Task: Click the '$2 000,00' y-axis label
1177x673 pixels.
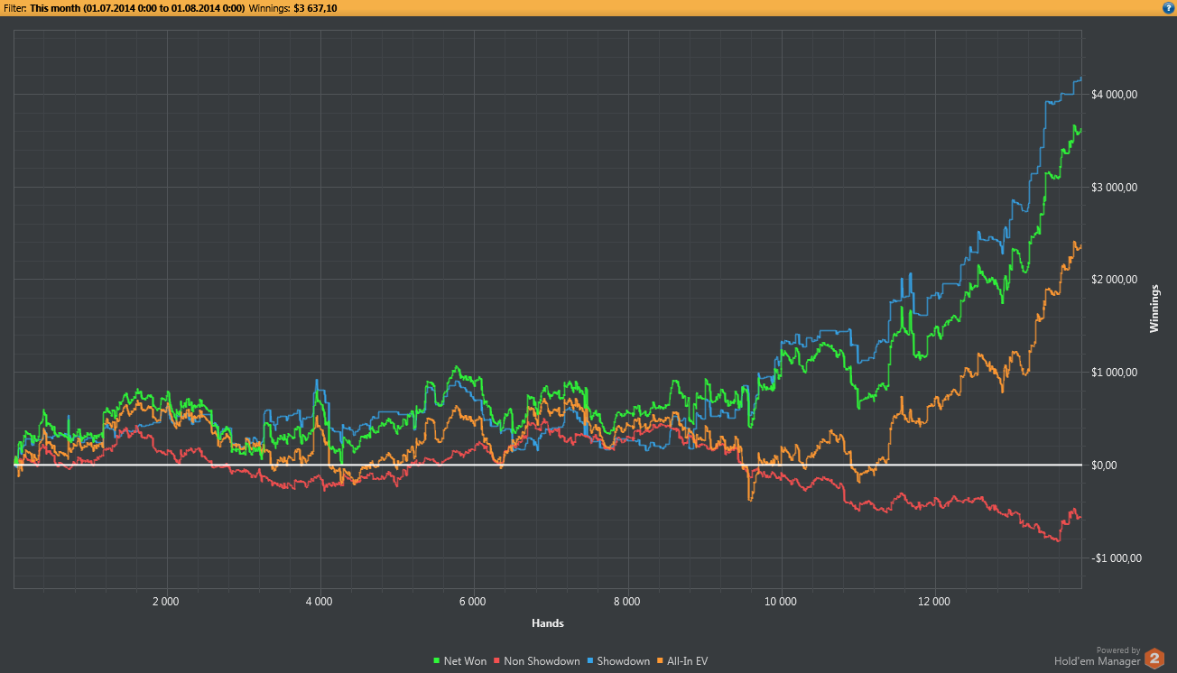Action: [1115, 280]
